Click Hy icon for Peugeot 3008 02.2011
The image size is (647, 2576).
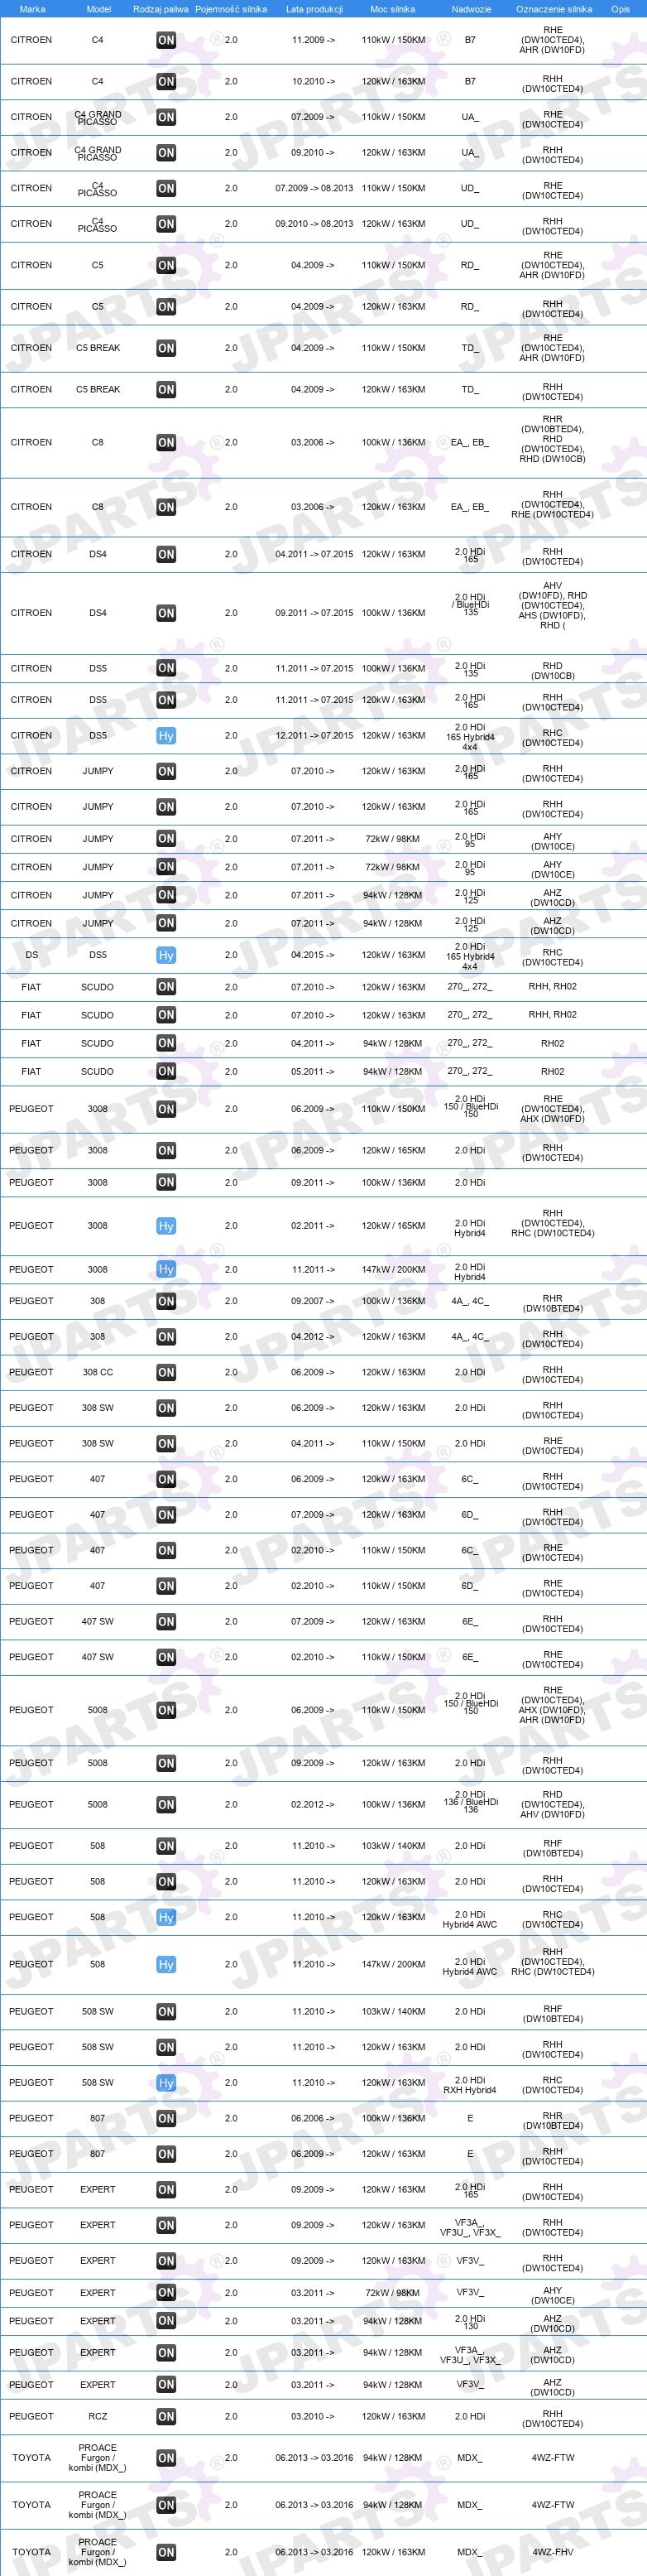165,1226
